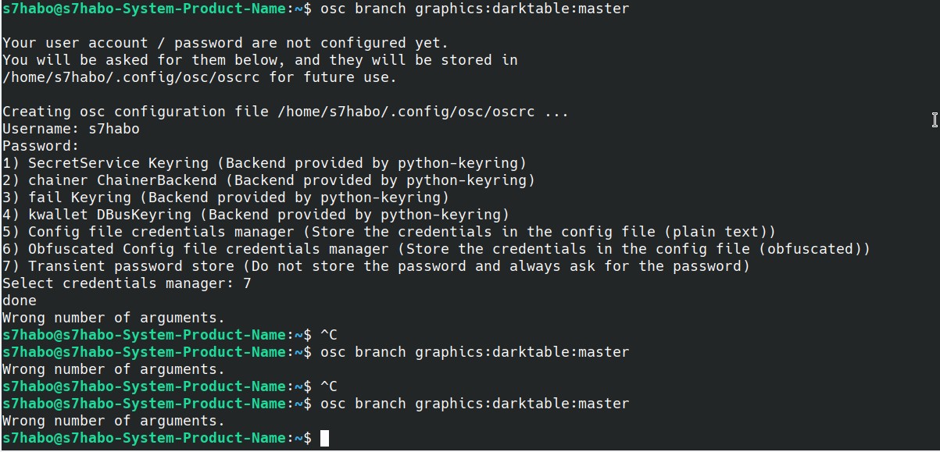The width and height of the screenshot is (940, 452).
Task: Click the blinking block cursor at the final prompt
Action: click(324, 438)
